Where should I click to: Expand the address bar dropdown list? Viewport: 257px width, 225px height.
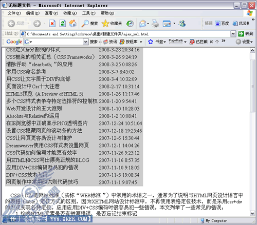click(x=233, y=34)
